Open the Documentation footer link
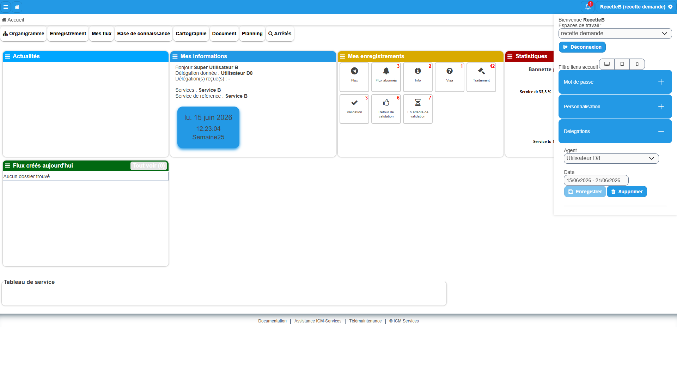 272,321
